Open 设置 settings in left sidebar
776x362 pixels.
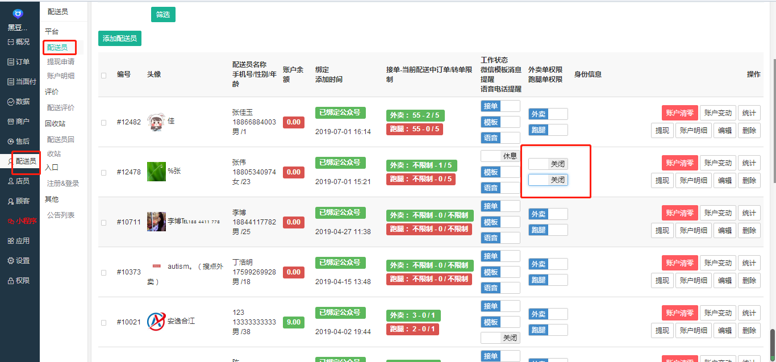point(19,261)
